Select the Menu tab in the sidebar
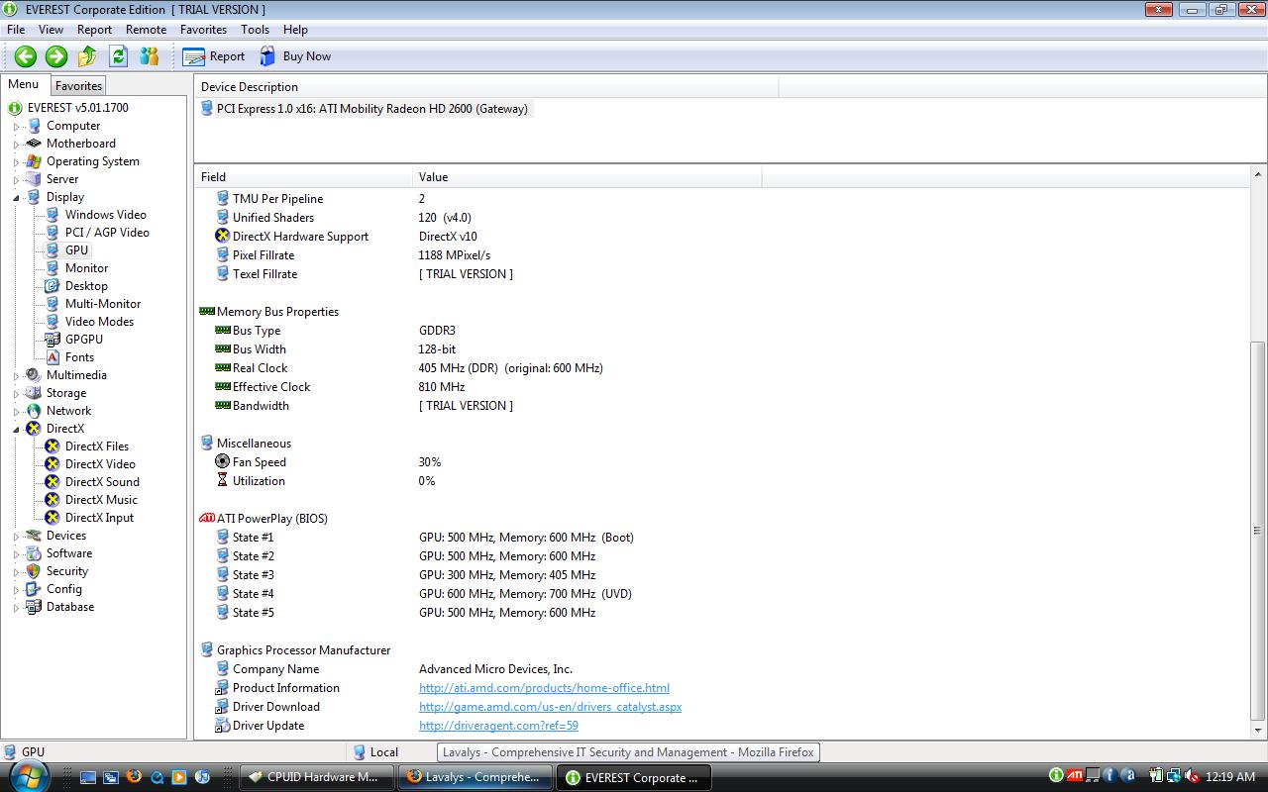 pos(24,85)
